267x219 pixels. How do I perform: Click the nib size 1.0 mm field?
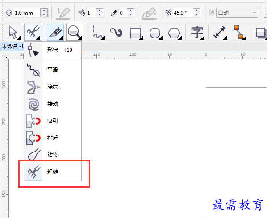pyautogui.click(x=27, y=13)
